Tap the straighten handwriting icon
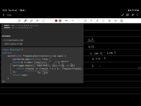This screenshot has height=106, width=141. (91, 21)
